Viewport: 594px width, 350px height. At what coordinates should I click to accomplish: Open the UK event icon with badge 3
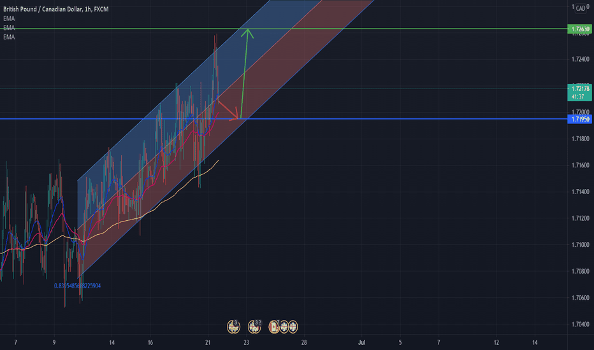point(233,326)
